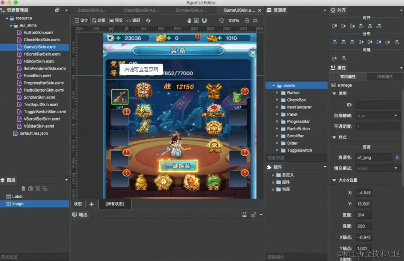Collapse the assets folder
This screenshot has height=261, width=404.
273,85
